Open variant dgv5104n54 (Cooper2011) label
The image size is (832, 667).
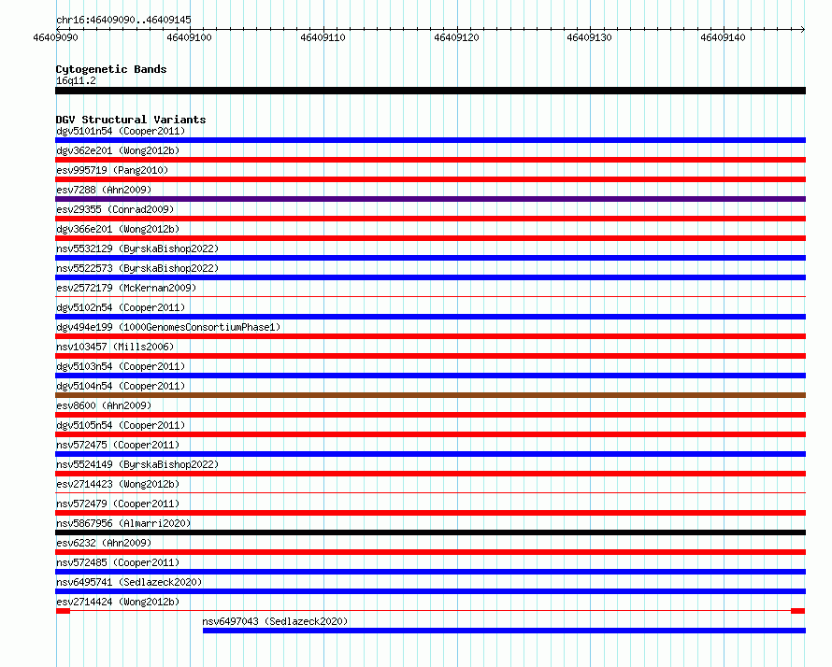(x=121, y=386)
